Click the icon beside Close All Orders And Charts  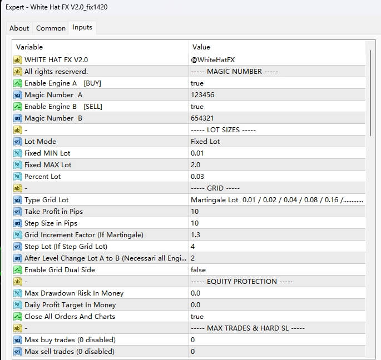17,317
